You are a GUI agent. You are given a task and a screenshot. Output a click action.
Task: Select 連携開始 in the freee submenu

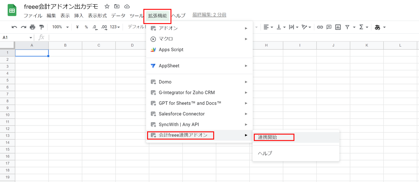tap(296, 137)
